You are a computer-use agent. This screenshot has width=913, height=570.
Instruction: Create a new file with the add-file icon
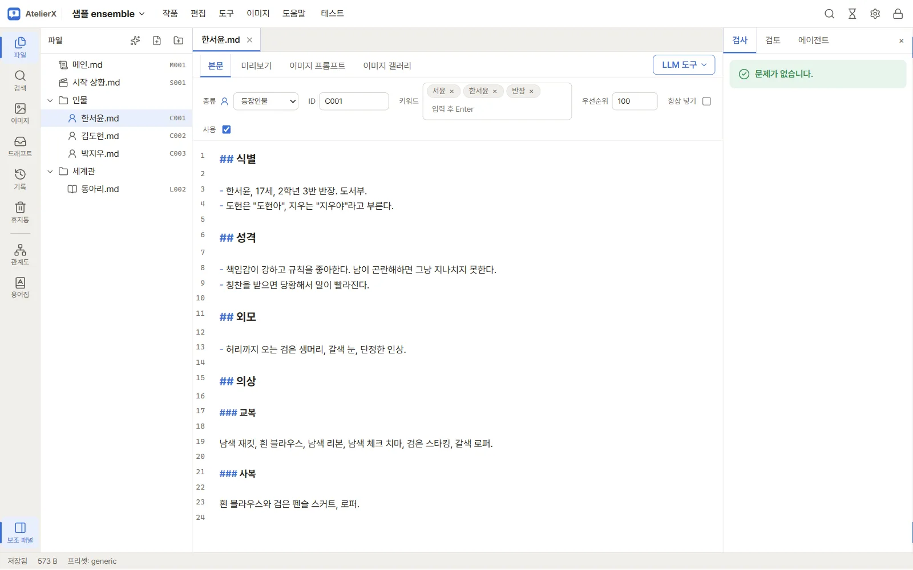(157, 40)
